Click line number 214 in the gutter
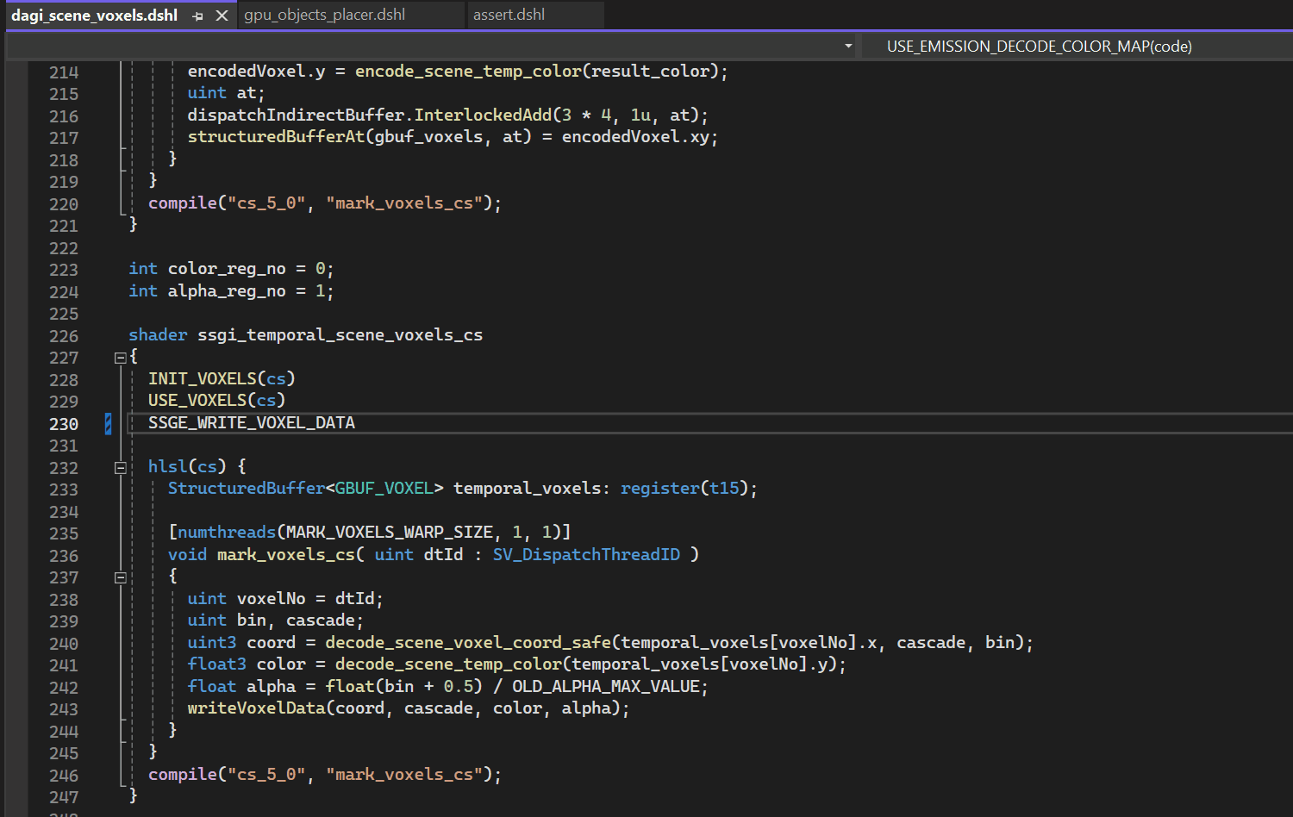1293x817 pixels. click(x=64, y=72)
